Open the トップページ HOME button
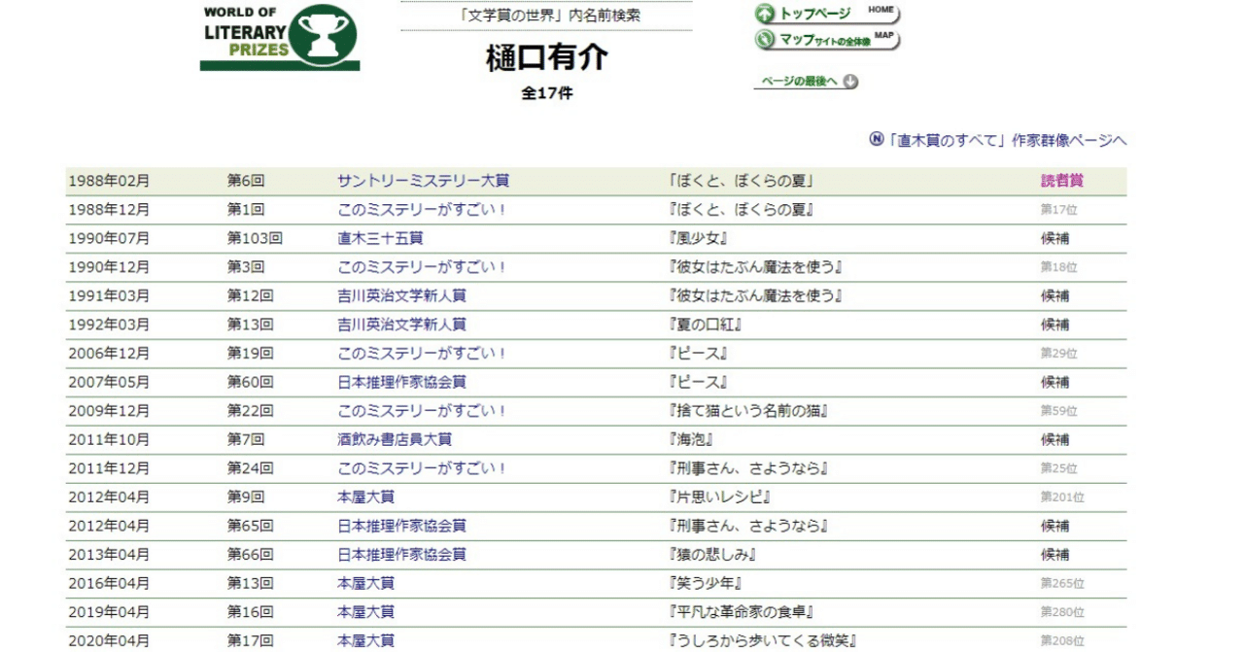This screenshot has width=1244, height=652. (x=827, y=14)
